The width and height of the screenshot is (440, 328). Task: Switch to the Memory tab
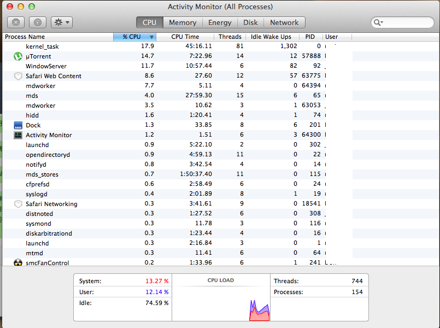[x=183, y=22]
